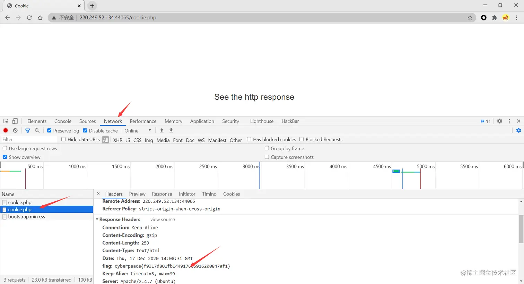
Task: Stop recording the network log
Action: [x=6, y=130]
